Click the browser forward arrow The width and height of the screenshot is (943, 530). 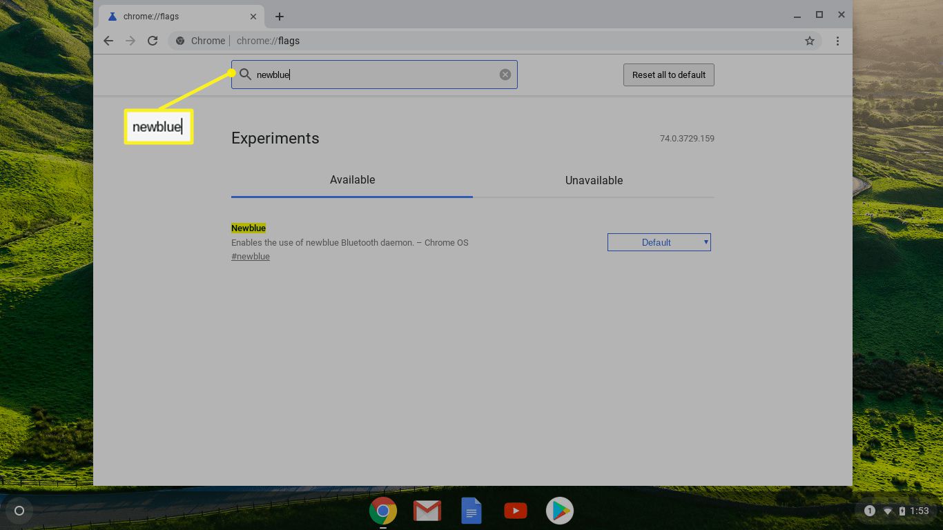pos(130,41)
